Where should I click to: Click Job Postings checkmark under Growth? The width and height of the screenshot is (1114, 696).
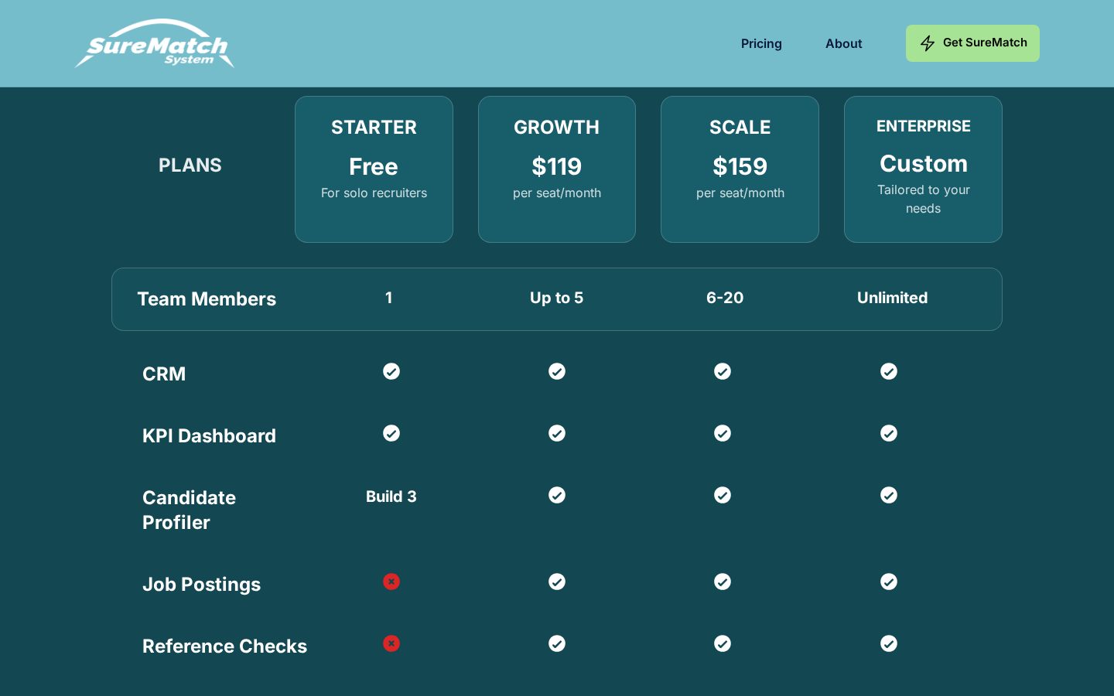(557, 582)
